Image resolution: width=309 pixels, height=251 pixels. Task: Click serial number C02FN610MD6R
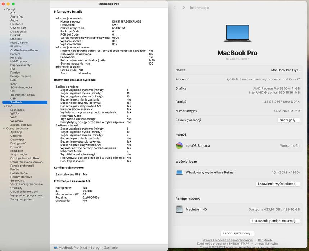point(287,111)
